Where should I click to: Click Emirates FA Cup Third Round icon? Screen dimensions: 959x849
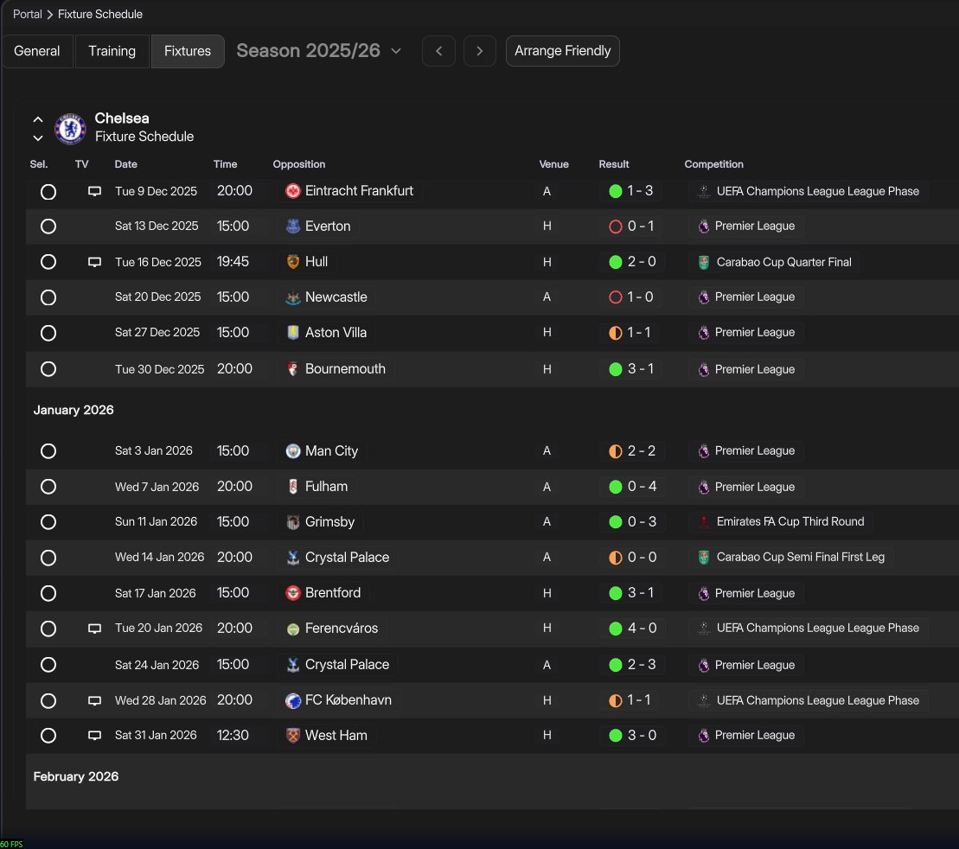pos(704,521)
